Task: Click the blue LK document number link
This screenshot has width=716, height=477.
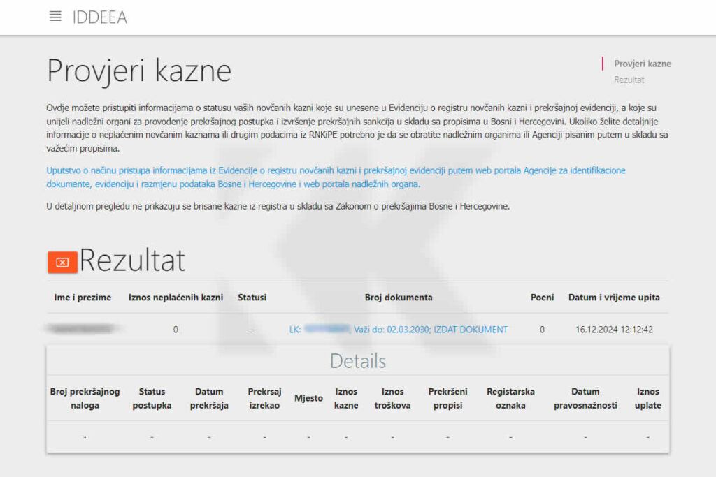Action: pyautogui.click(x=325, y=329)
